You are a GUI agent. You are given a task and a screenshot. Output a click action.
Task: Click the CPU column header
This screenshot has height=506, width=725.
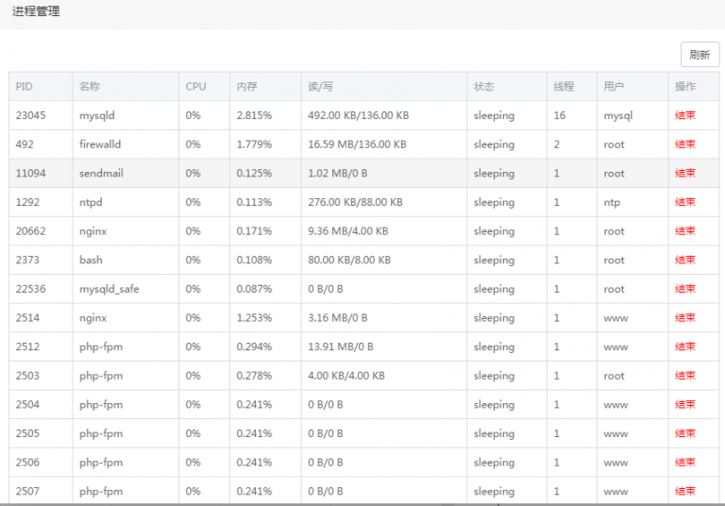point(204,87)
